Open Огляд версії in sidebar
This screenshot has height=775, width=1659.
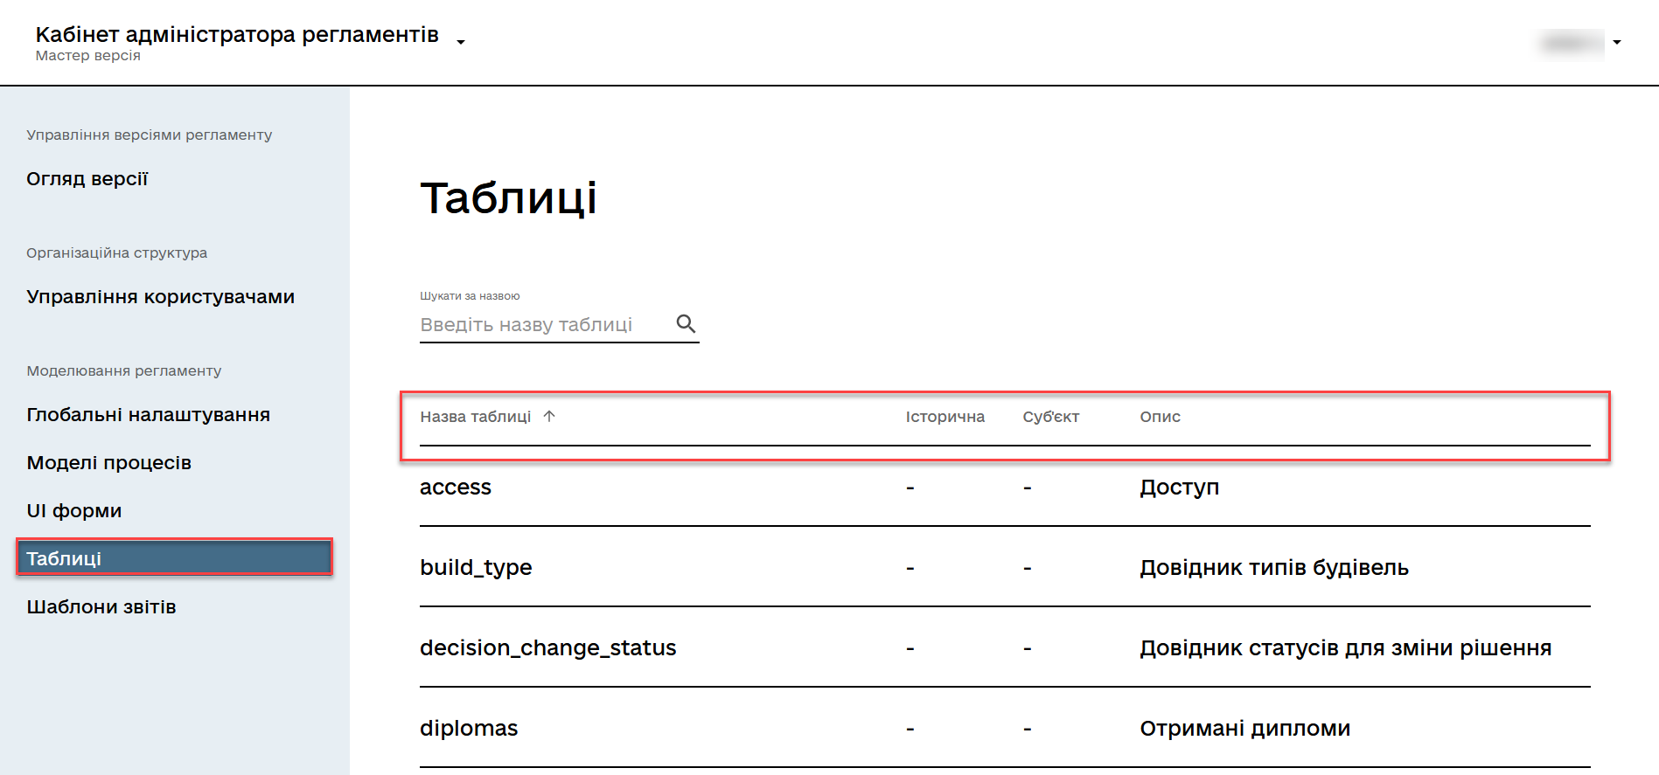[87, 178]
